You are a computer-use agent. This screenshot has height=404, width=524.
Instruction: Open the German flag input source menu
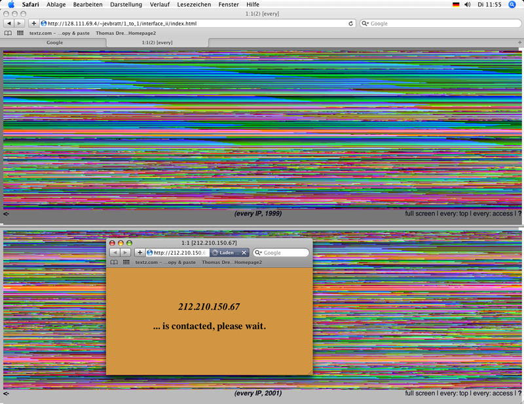tap(456, 5)
